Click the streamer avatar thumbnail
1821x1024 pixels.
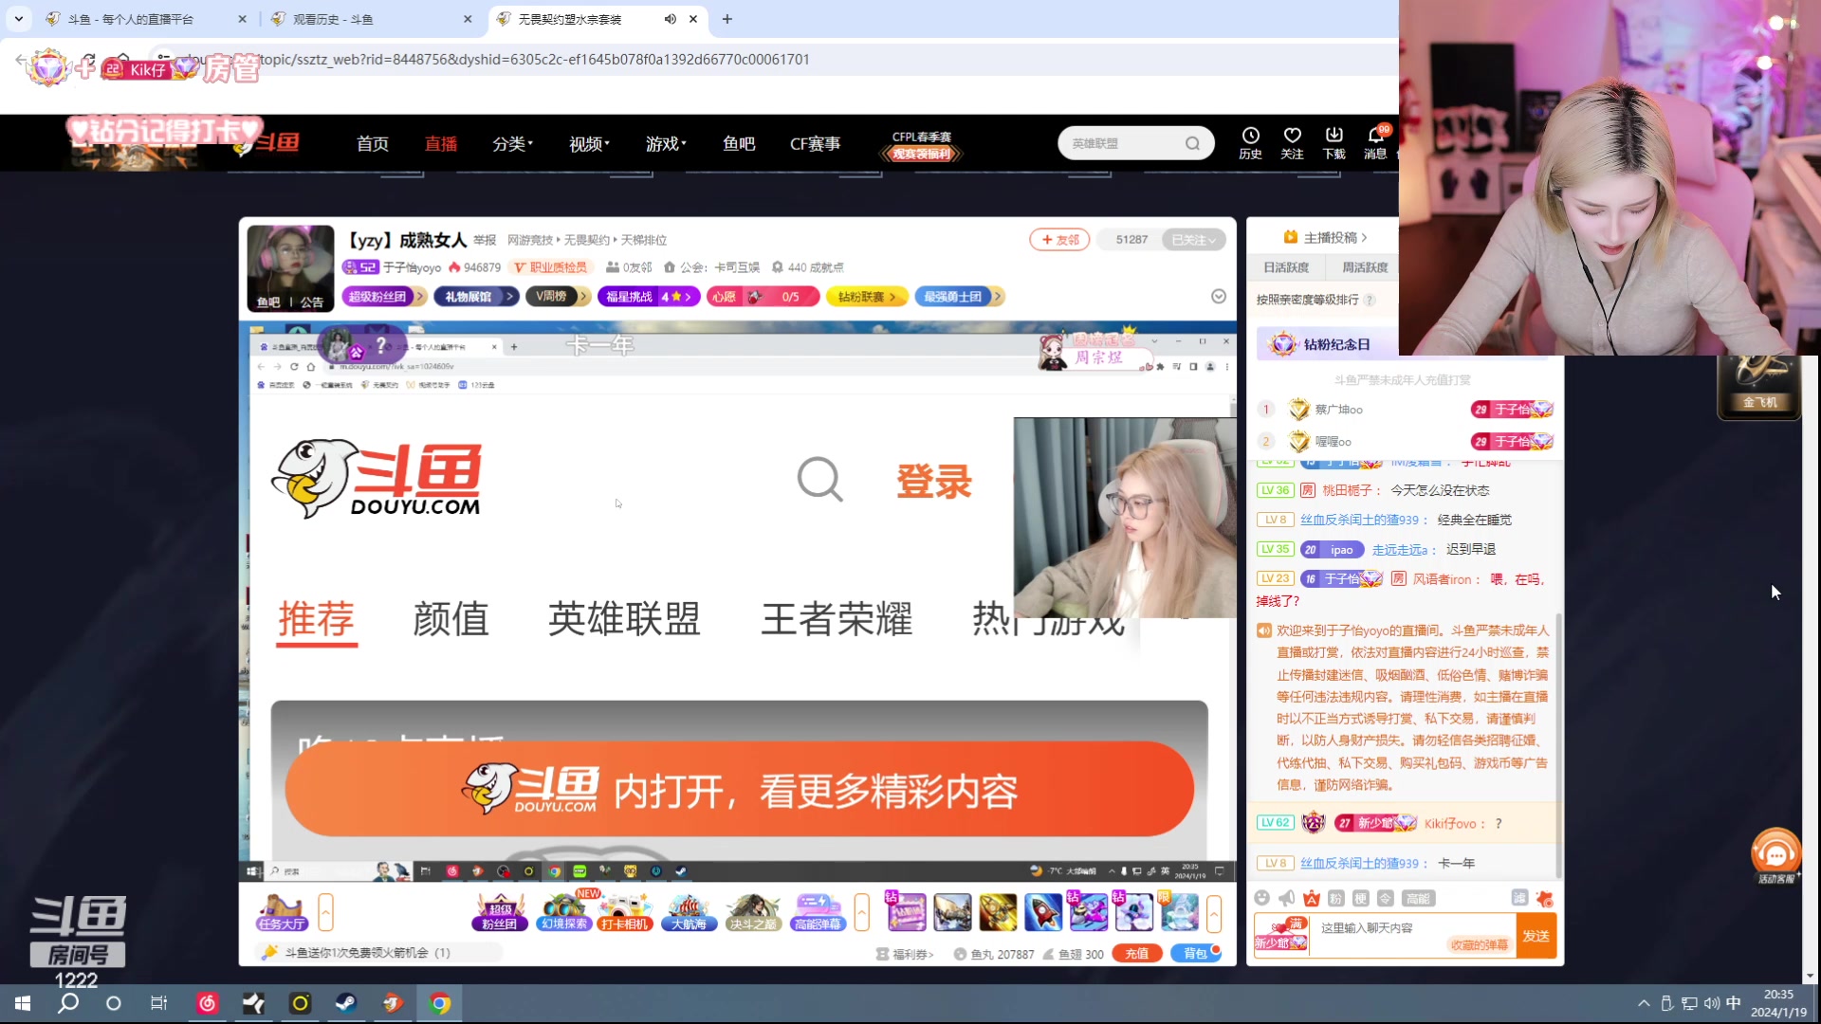click(290, 268)
